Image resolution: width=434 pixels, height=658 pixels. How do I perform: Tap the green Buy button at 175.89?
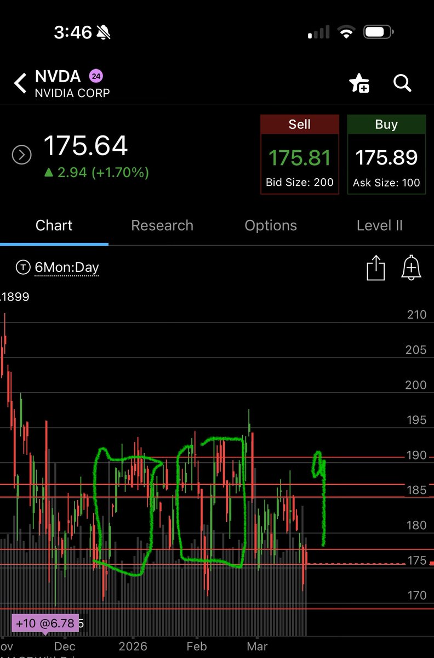386,154
